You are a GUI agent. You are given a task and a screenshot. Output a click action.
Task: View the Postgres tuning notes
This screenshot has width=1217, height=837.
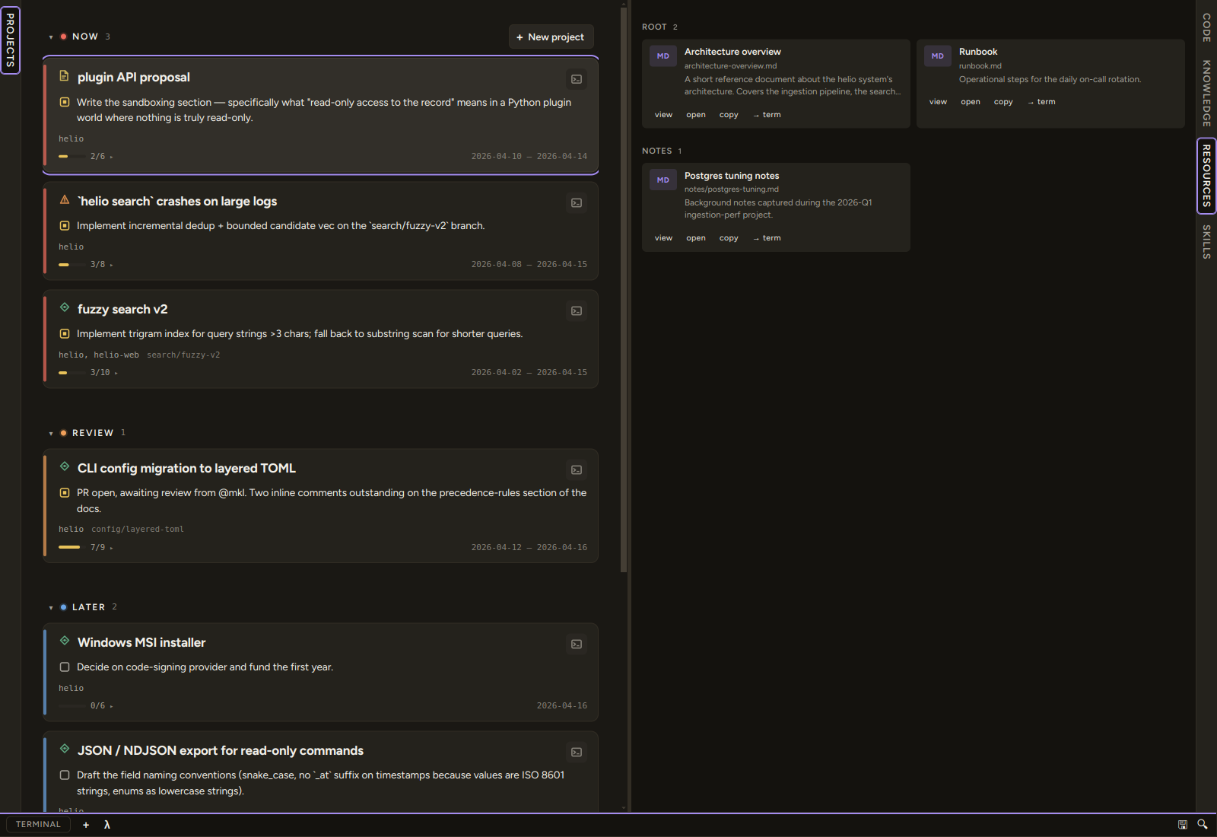[663, 238]
